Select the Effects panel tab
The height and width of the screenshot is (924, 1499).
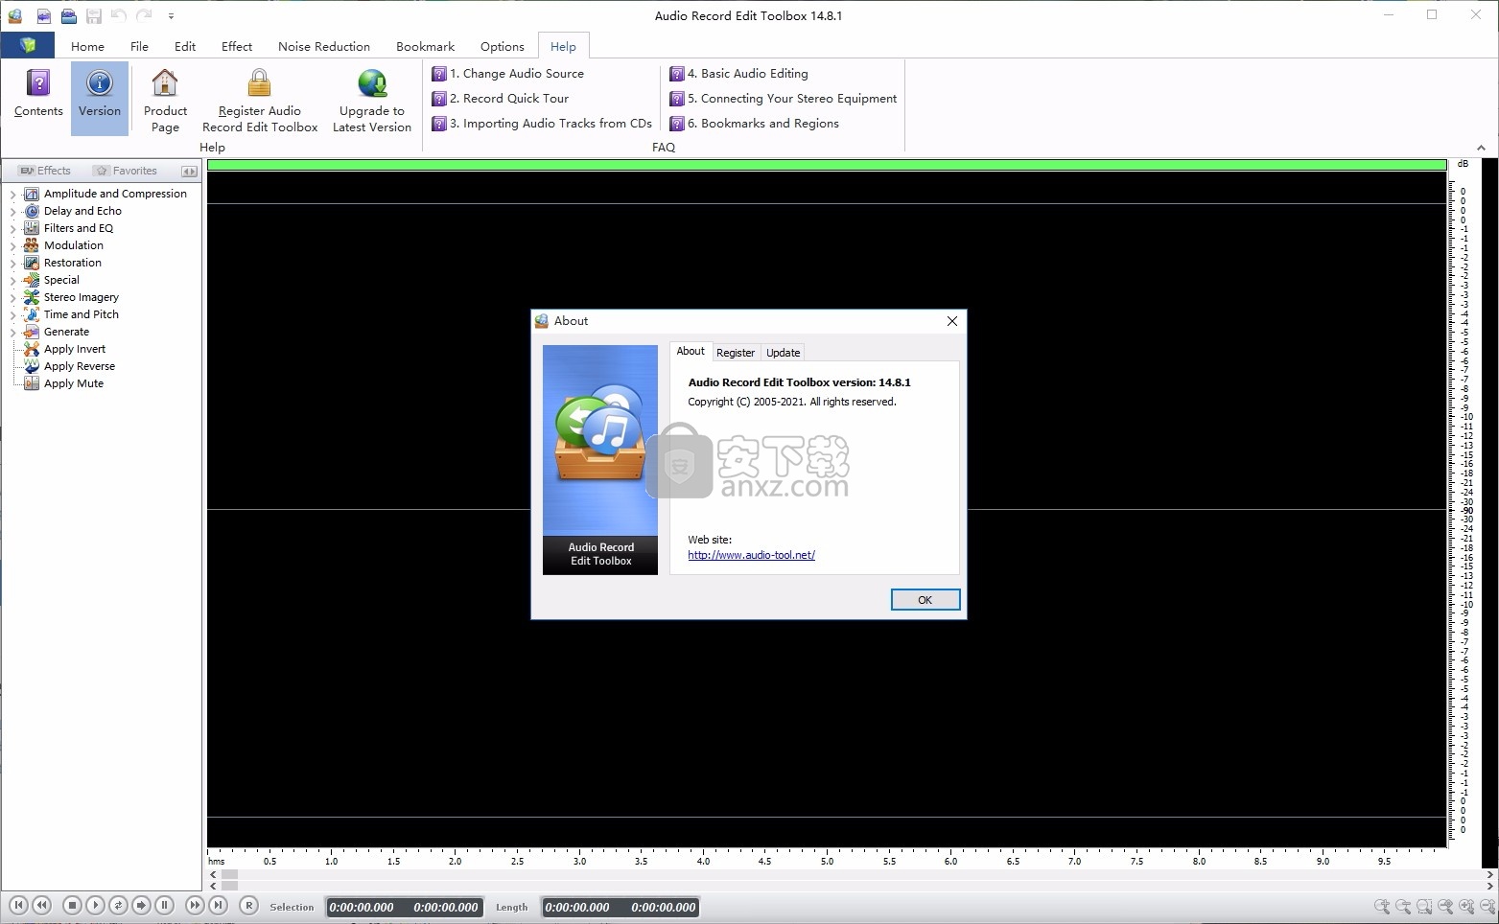44,171
